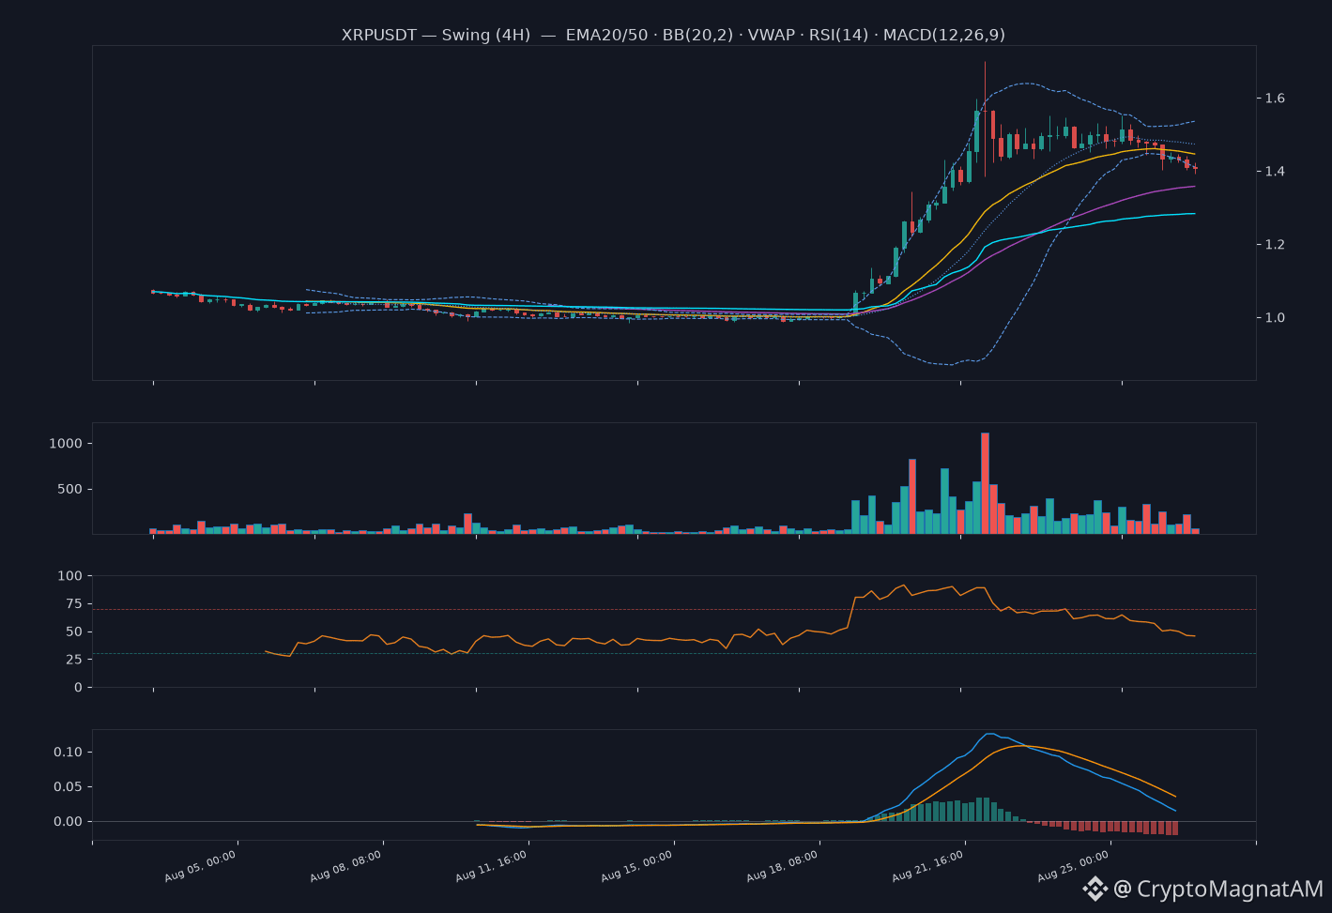Click the Aug 15, 00:00 date label

pos(637,866)
